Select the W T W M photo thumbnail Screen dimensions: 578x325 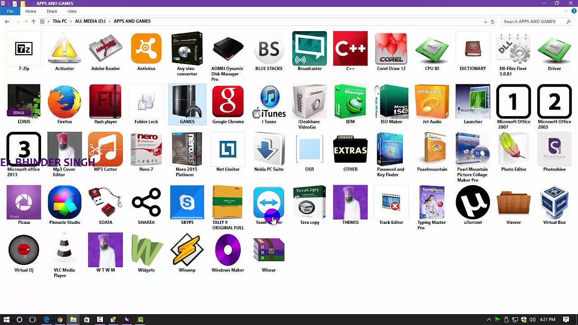click(x=105, y=250)
